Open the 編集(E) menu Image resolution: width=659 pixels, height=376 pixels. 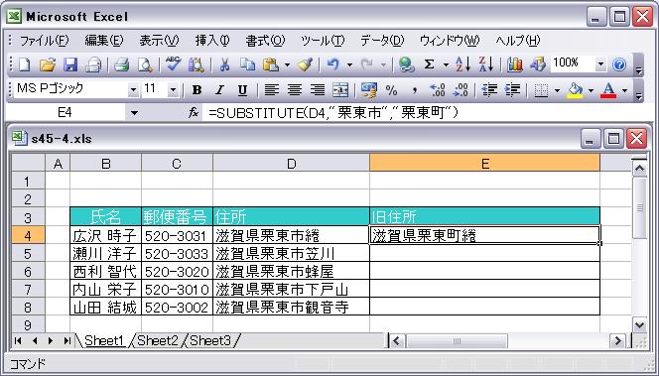[104, 41]
